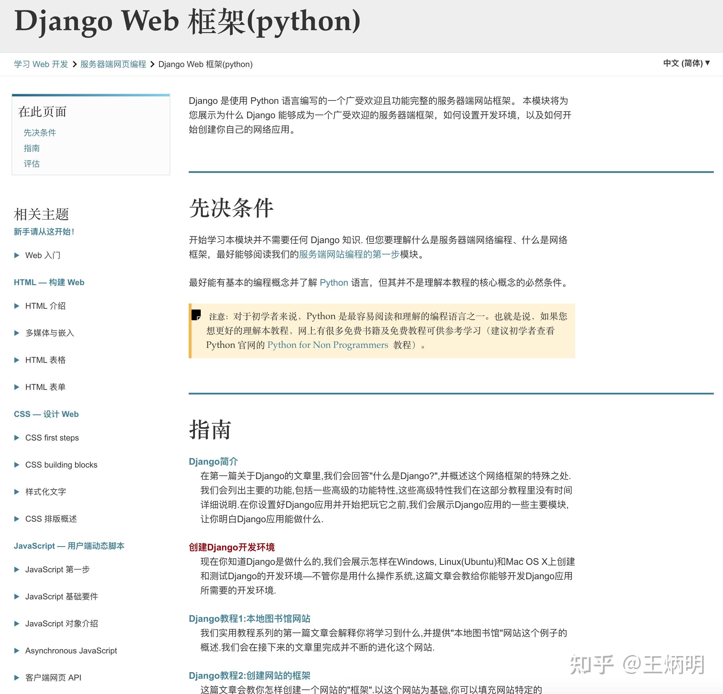This screenshot has width=723, height=694.
Task: Expand the HTML 表格 section
Action: (x=17, y=360)
